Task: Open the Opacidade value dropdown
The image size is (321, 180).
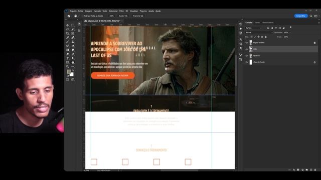Action: coord(290,32)
